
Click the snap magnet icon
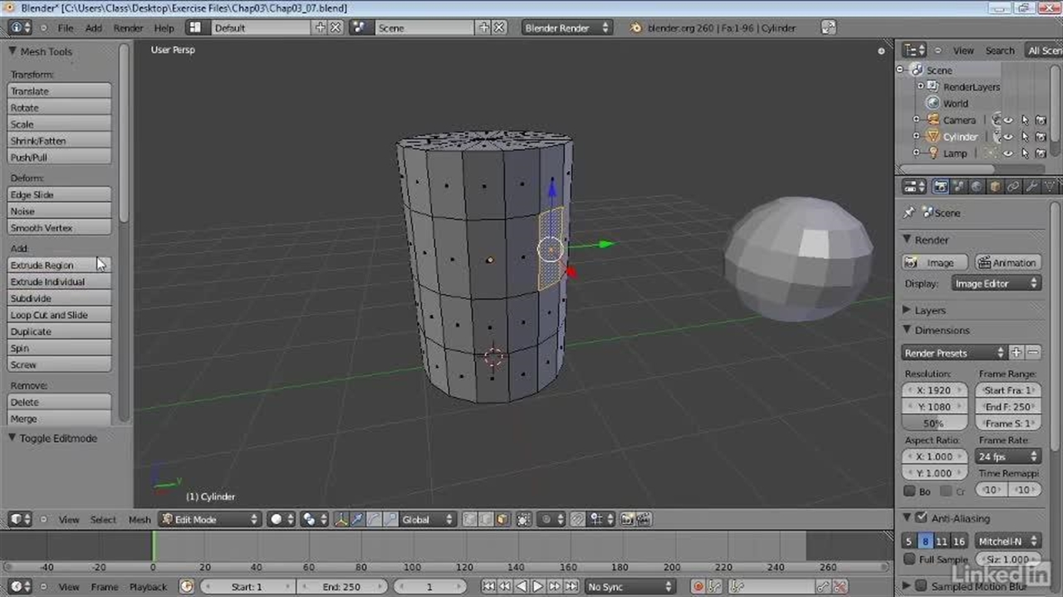(578, 519)
